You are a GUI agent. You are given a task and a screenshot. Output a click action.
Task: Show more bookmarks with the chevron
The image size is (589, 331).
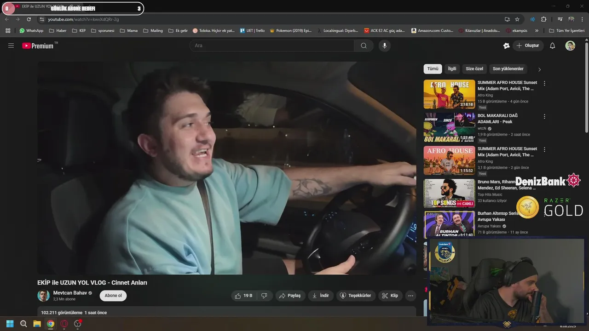click(x=537, y=31)
